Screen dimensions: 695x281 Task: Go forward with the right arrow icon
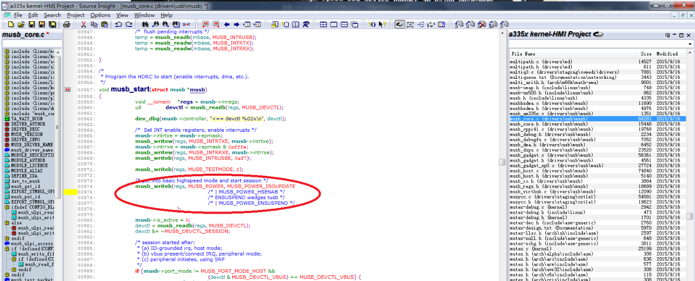tap(237, 24)
